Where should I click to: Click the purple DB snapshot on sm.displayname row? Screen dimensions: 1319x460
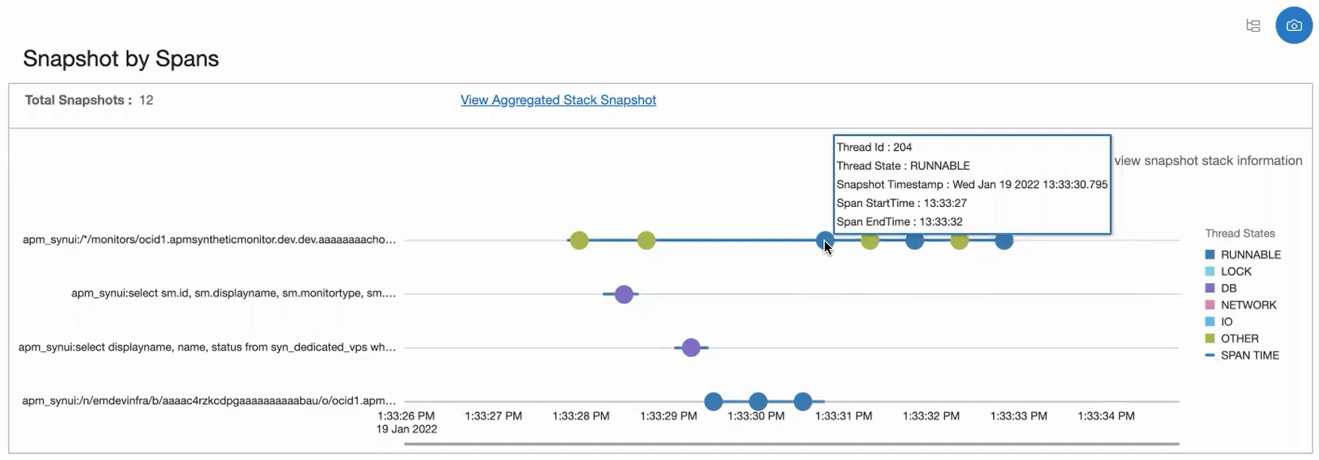(x=623, y=293)
